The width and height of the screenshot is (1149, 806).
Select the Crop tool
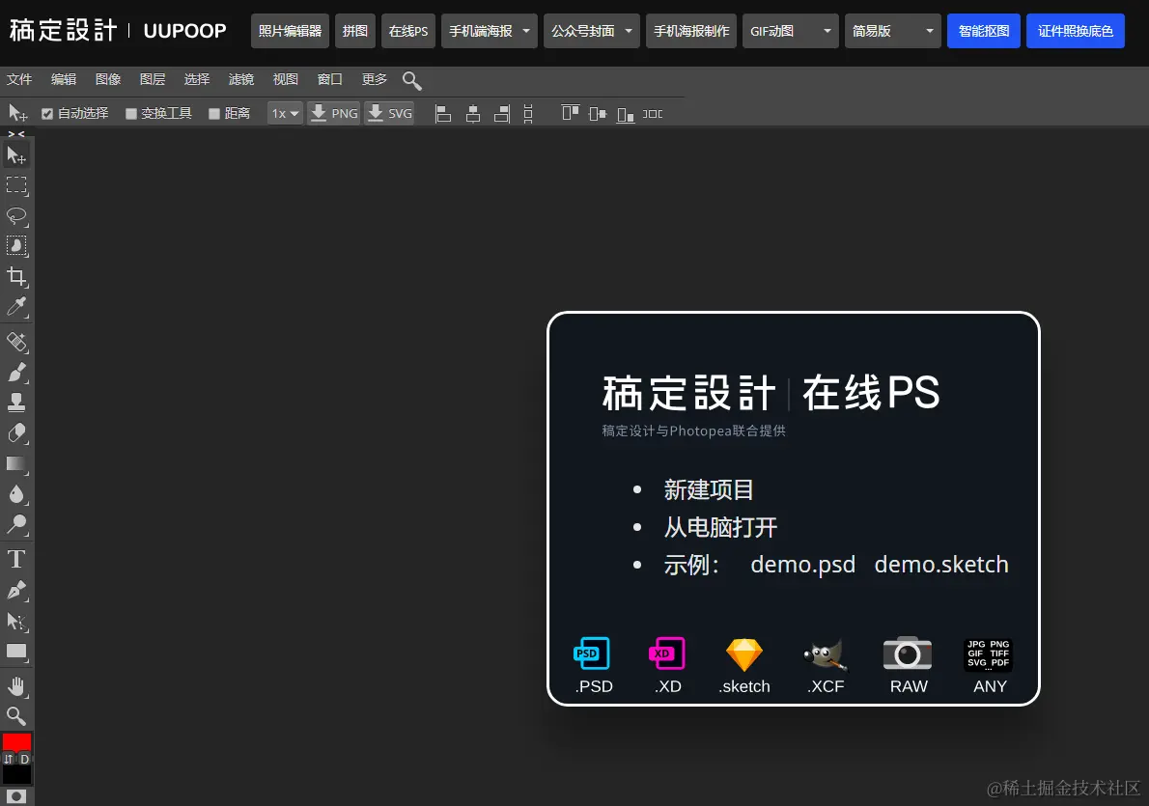pos(16,276)
